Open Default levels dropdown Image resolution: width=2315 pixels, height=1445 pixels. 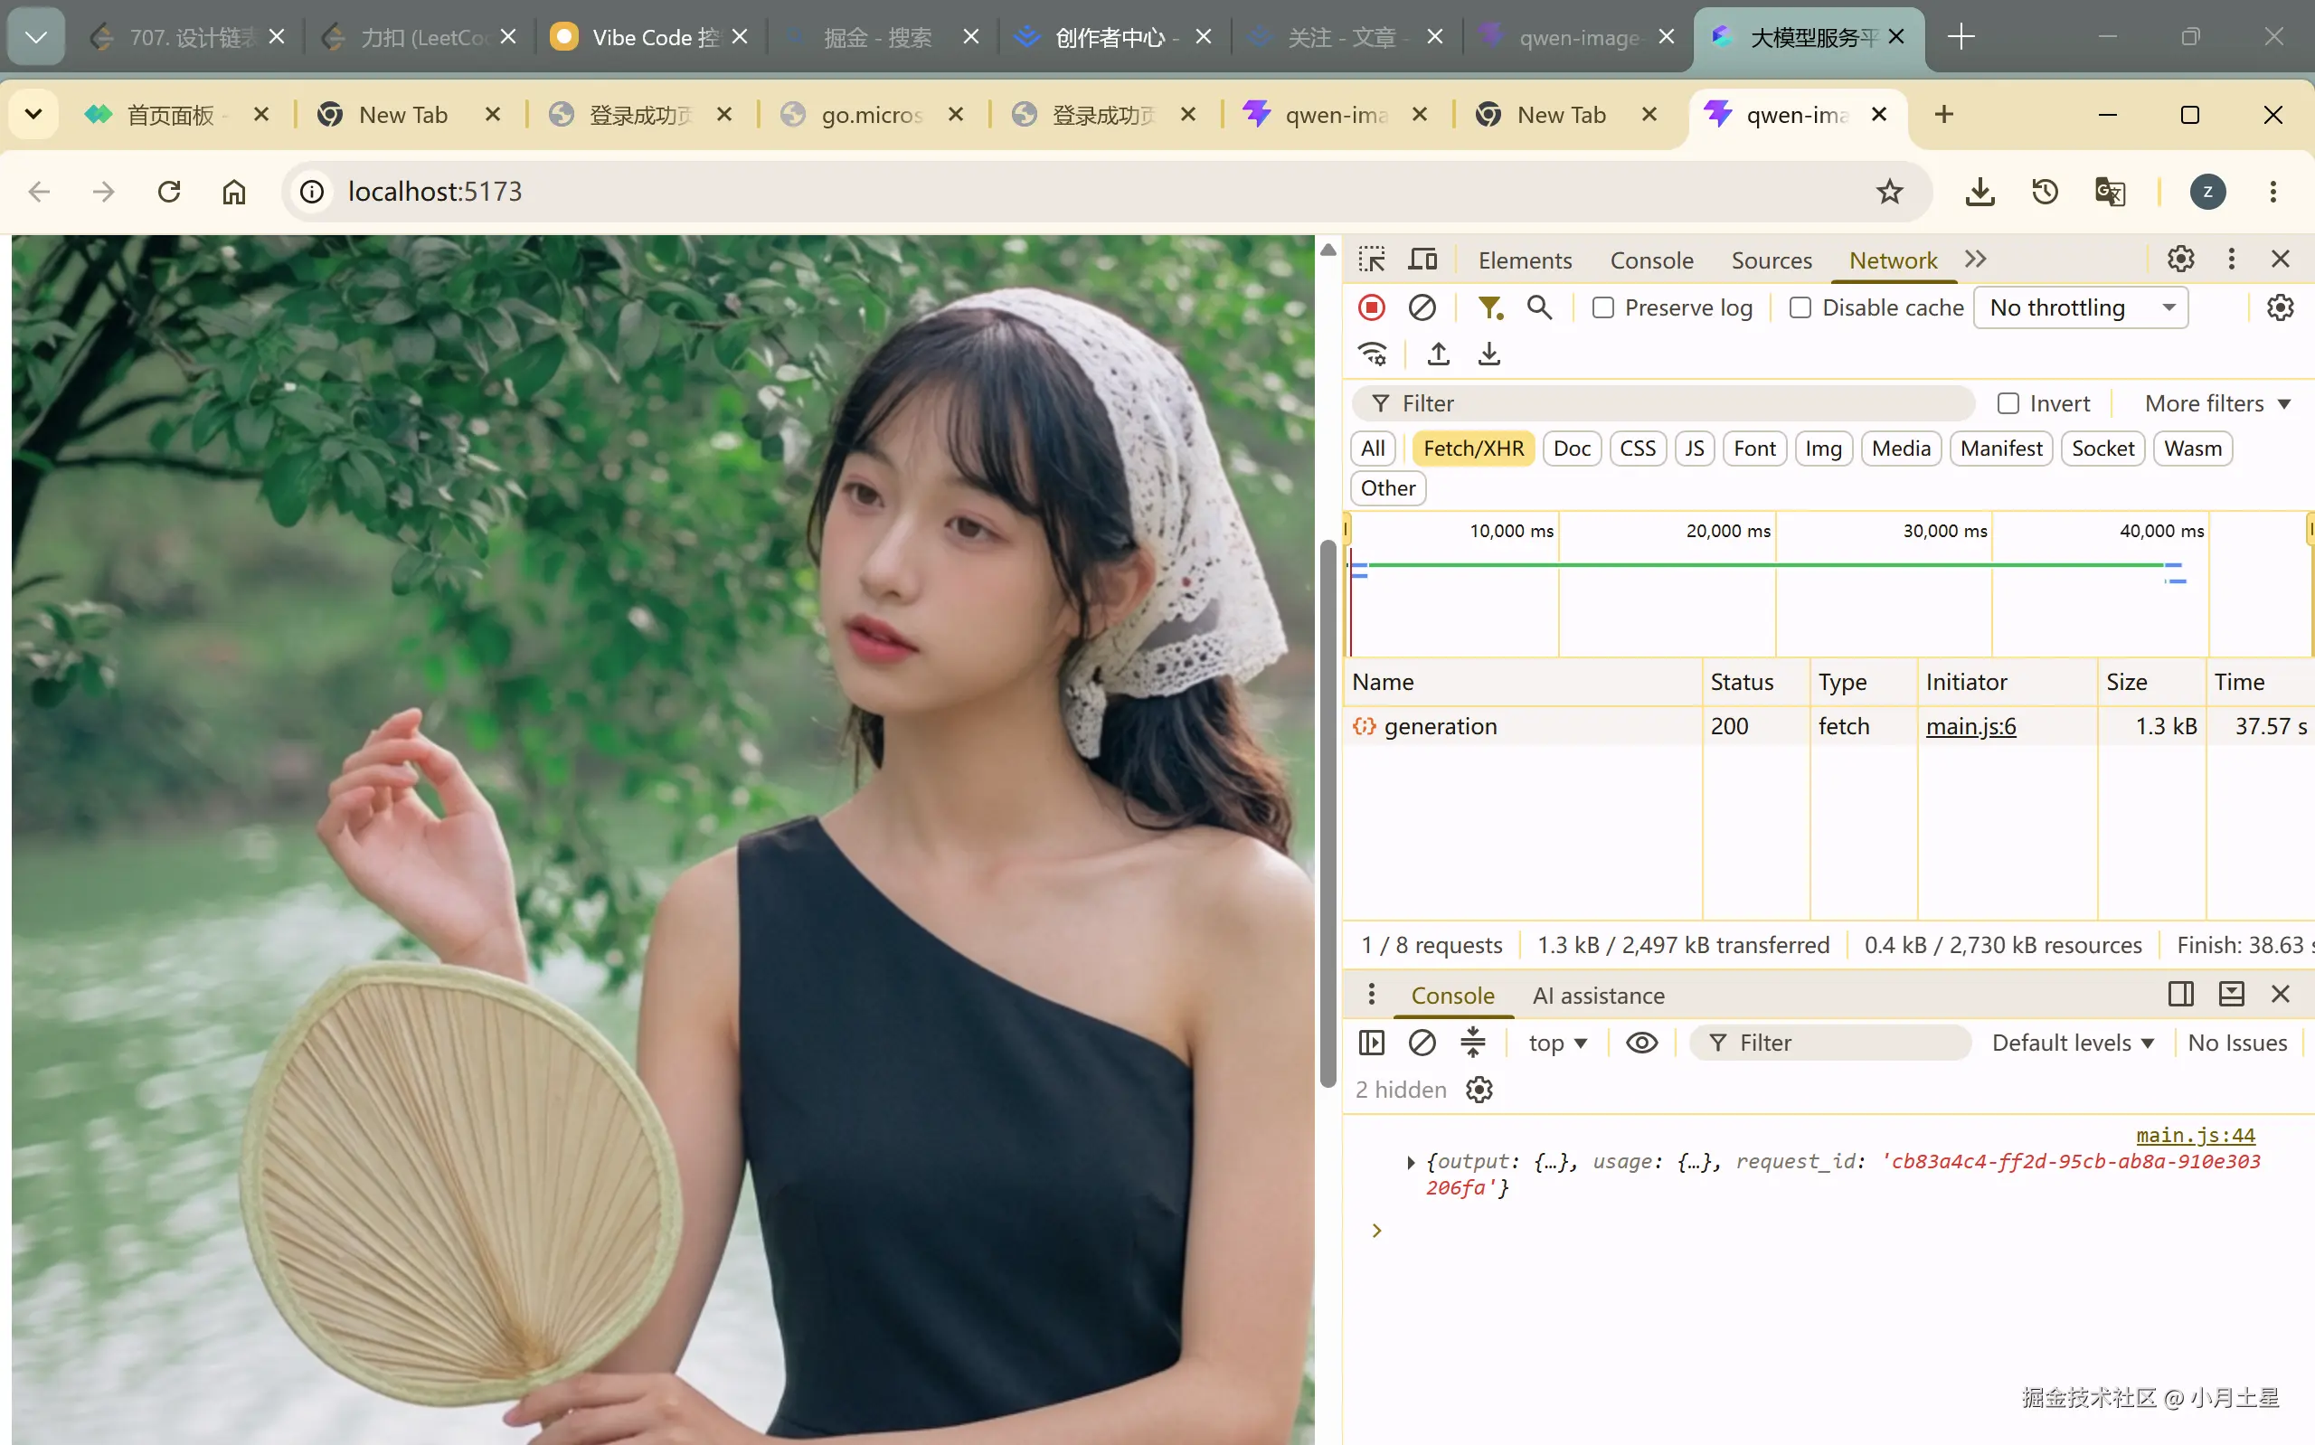[x=2073, y=1043]
